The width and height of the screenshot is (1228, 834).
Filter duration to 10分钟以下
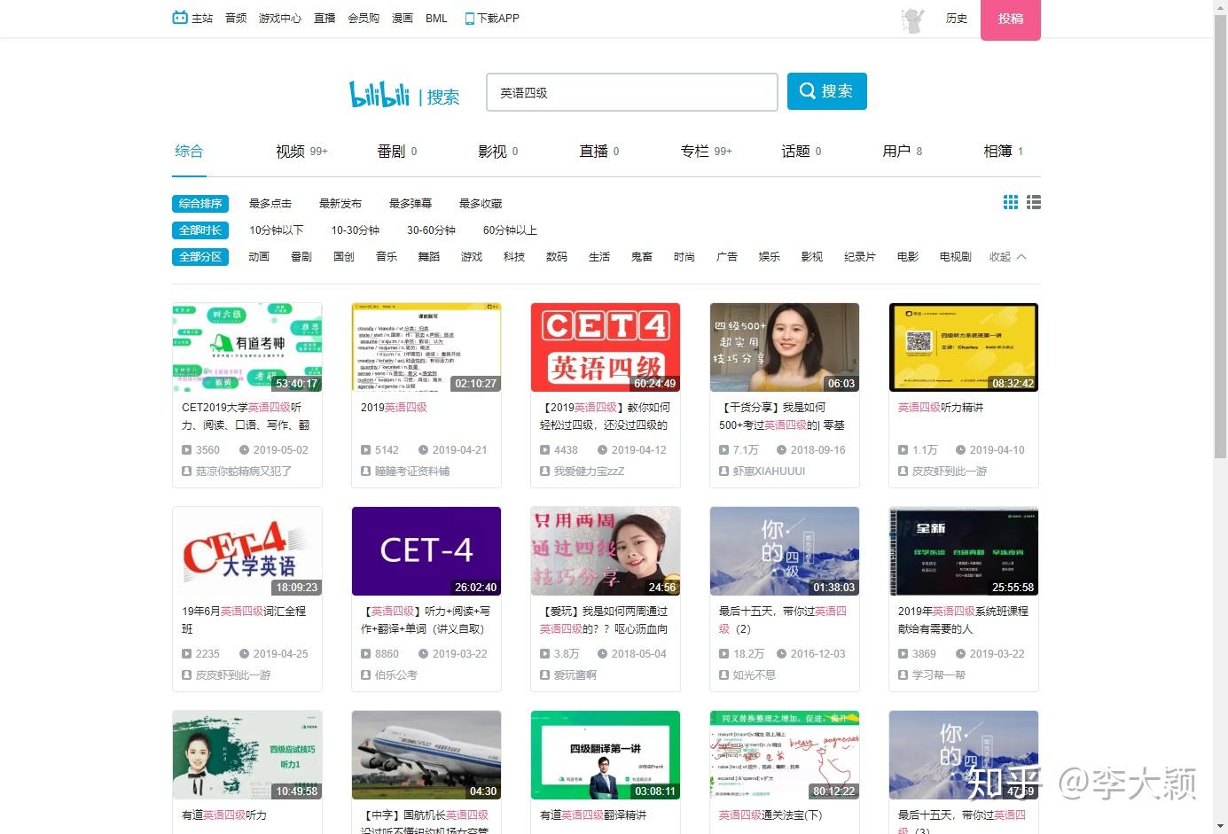[x=277, y=230]
